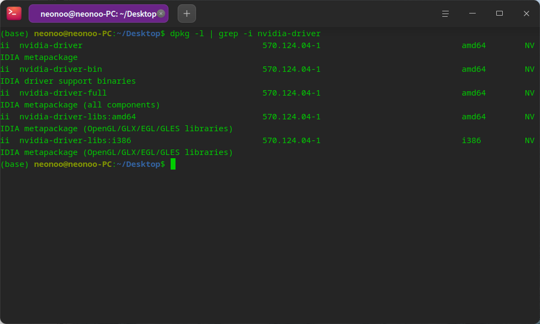The height and width of the screenshot is (324, 540).
Task: Click the nvidia-driver-bin package name
Action: 60,69
